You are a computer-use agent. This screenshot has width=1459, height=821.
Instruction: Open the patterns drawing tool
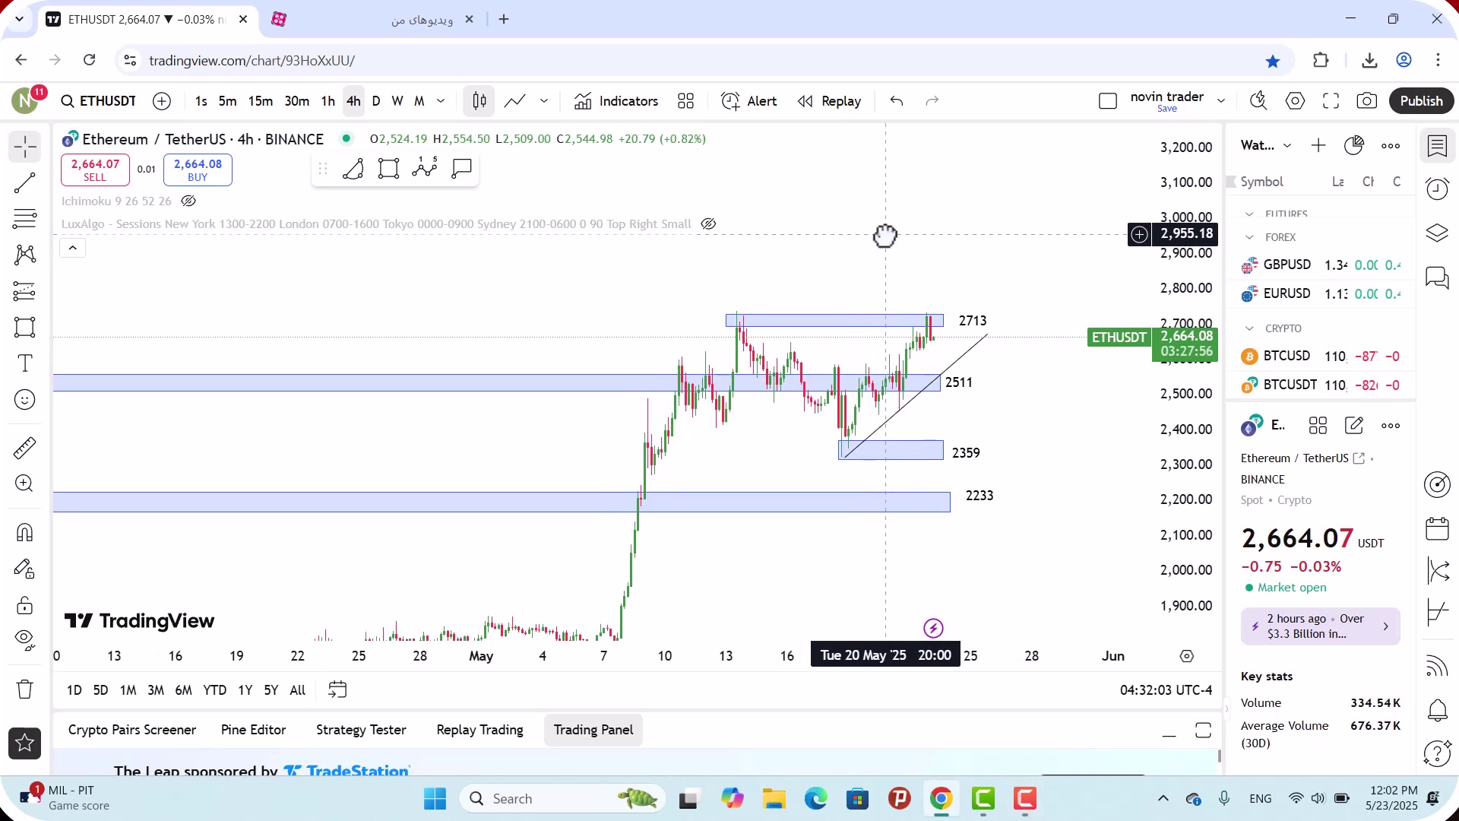pos(25,255)
